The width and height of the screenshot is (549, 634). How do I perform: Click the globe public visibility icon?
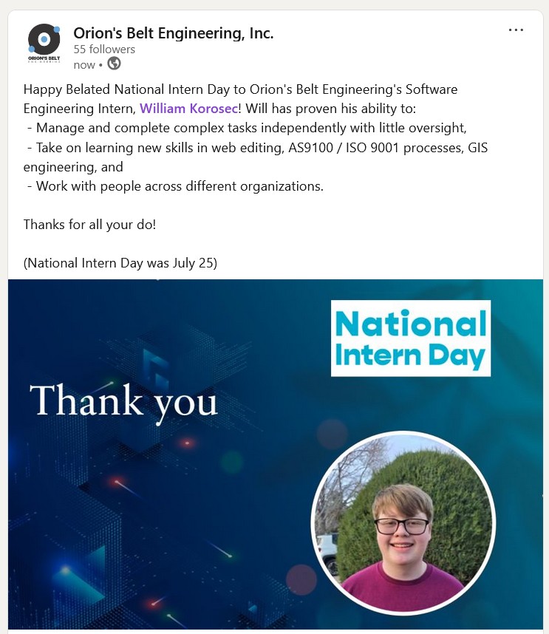pyautogui.click(x=114, y=64)
